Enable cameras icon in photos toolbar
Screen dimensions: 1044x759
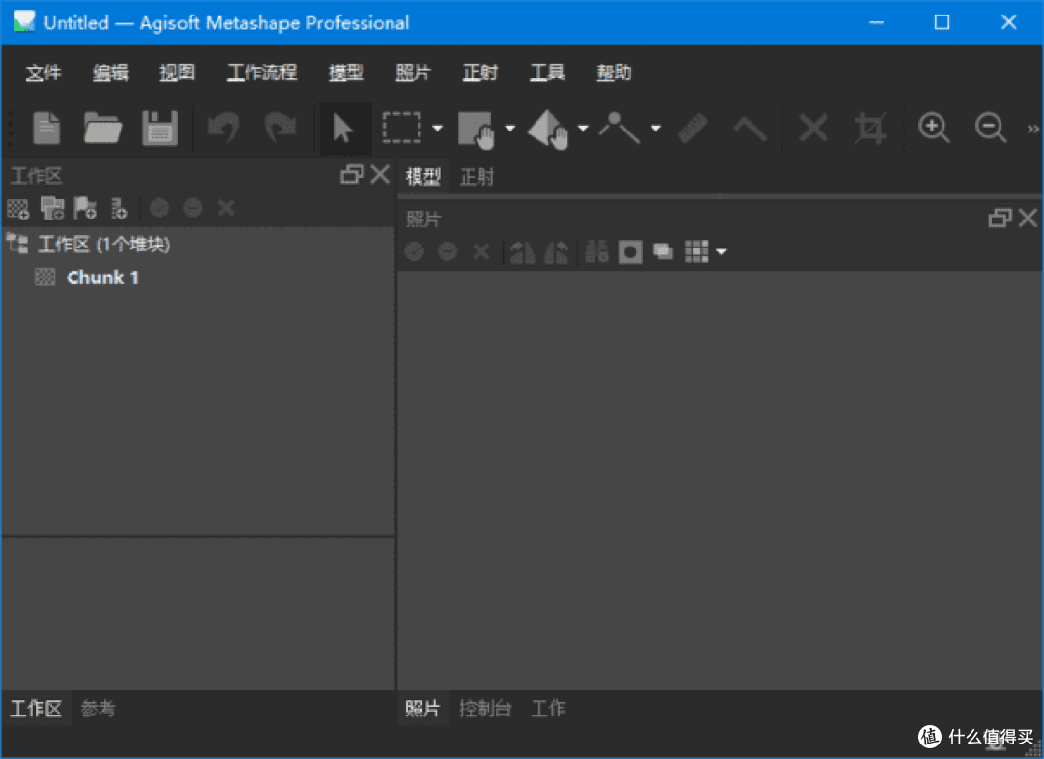pos(414,251)
